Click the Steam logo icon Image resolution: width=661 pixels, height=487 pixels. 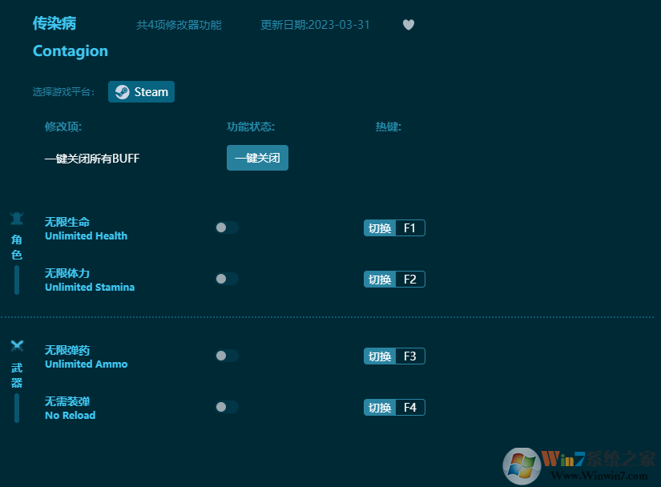click(123, 92)
